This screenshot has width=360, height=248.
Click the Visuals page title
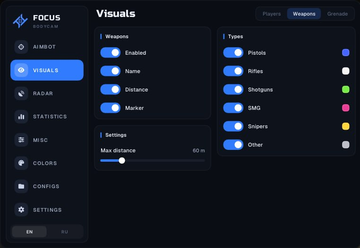[x=116, y=14]
